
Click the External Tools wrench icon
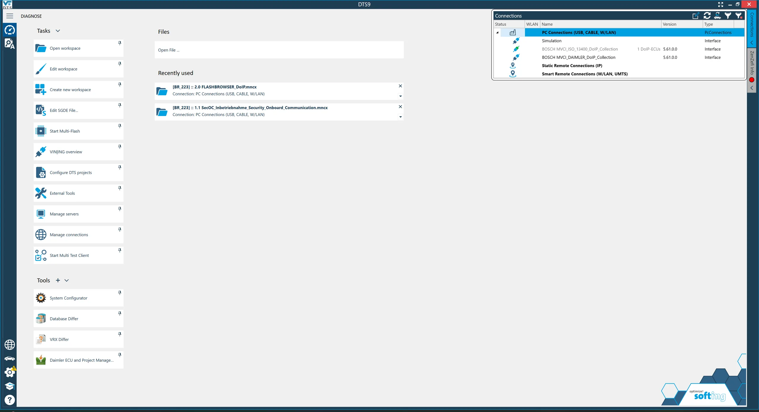pyautogui.click(x=41, y=193)
